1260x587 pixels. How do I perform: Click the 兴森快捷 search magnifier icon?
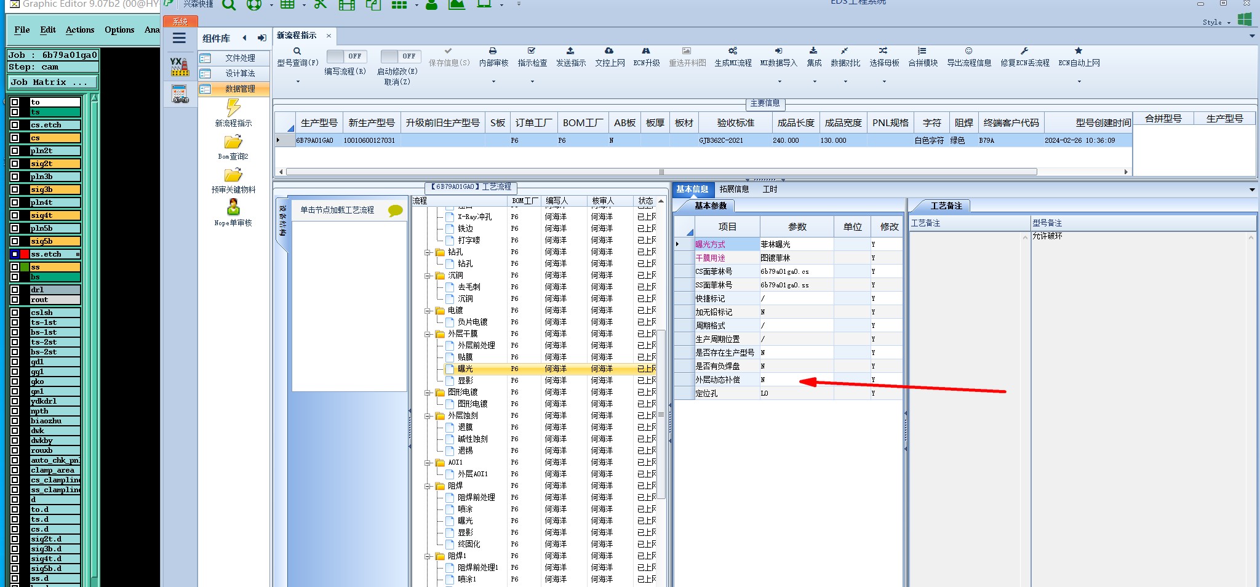228,5
